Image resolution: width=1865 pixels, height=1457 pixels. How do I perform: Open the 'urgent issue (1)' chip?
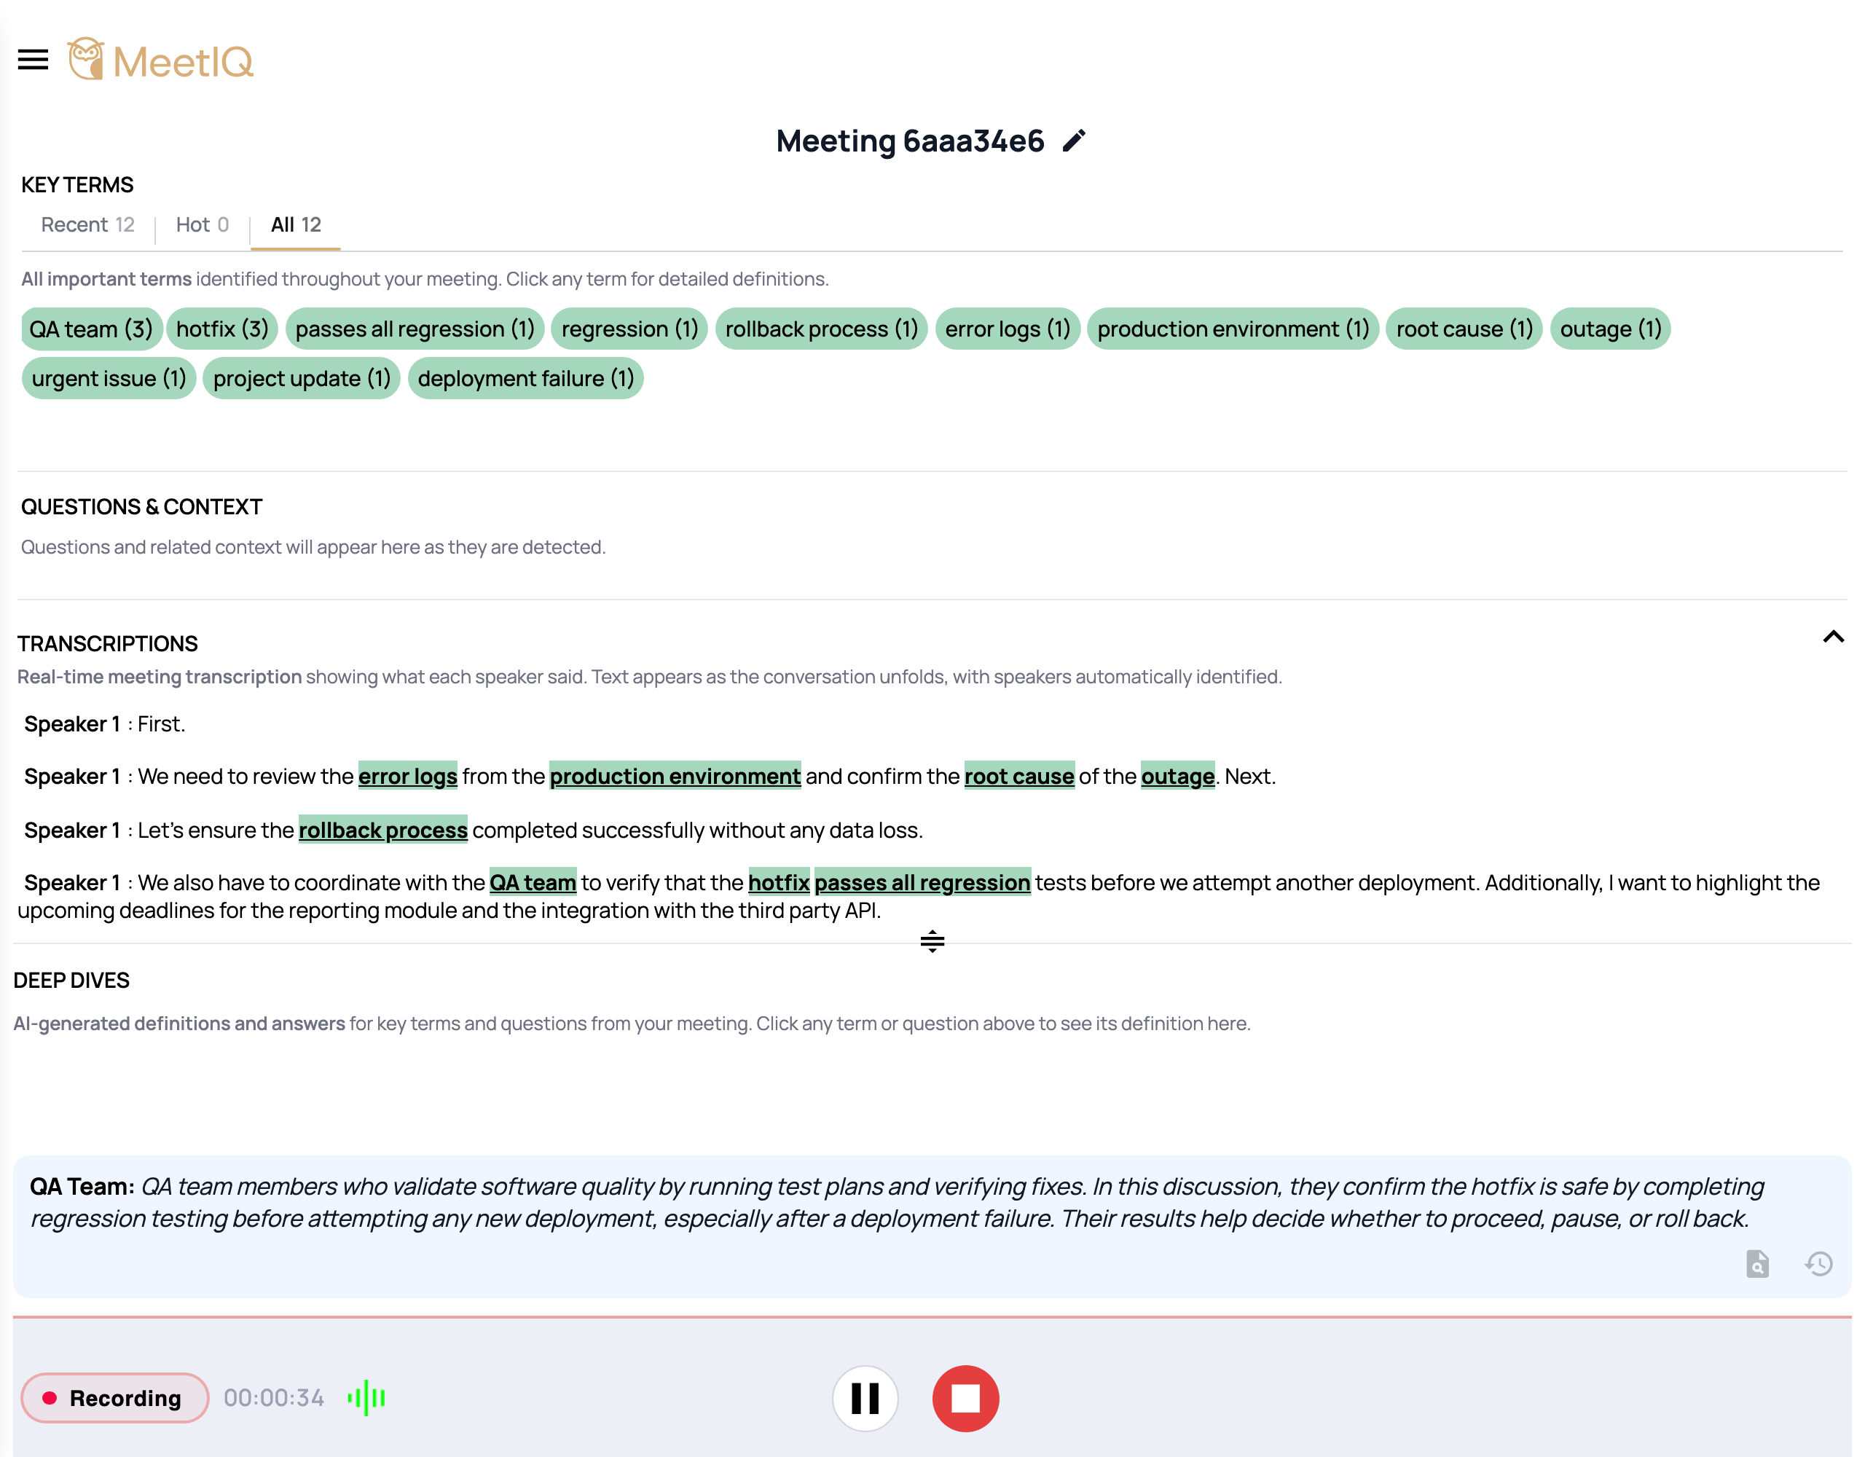109,378
